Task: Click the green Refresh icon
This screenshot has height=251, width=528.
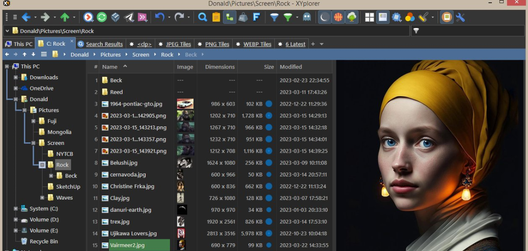Action: coord(102,17)
